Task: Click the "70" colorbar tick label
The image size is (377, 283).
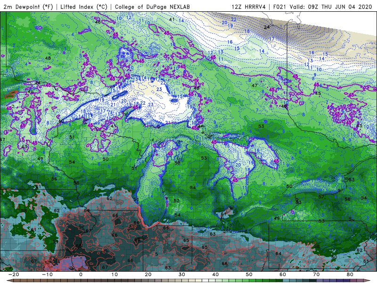Action: tap(316, 275)
